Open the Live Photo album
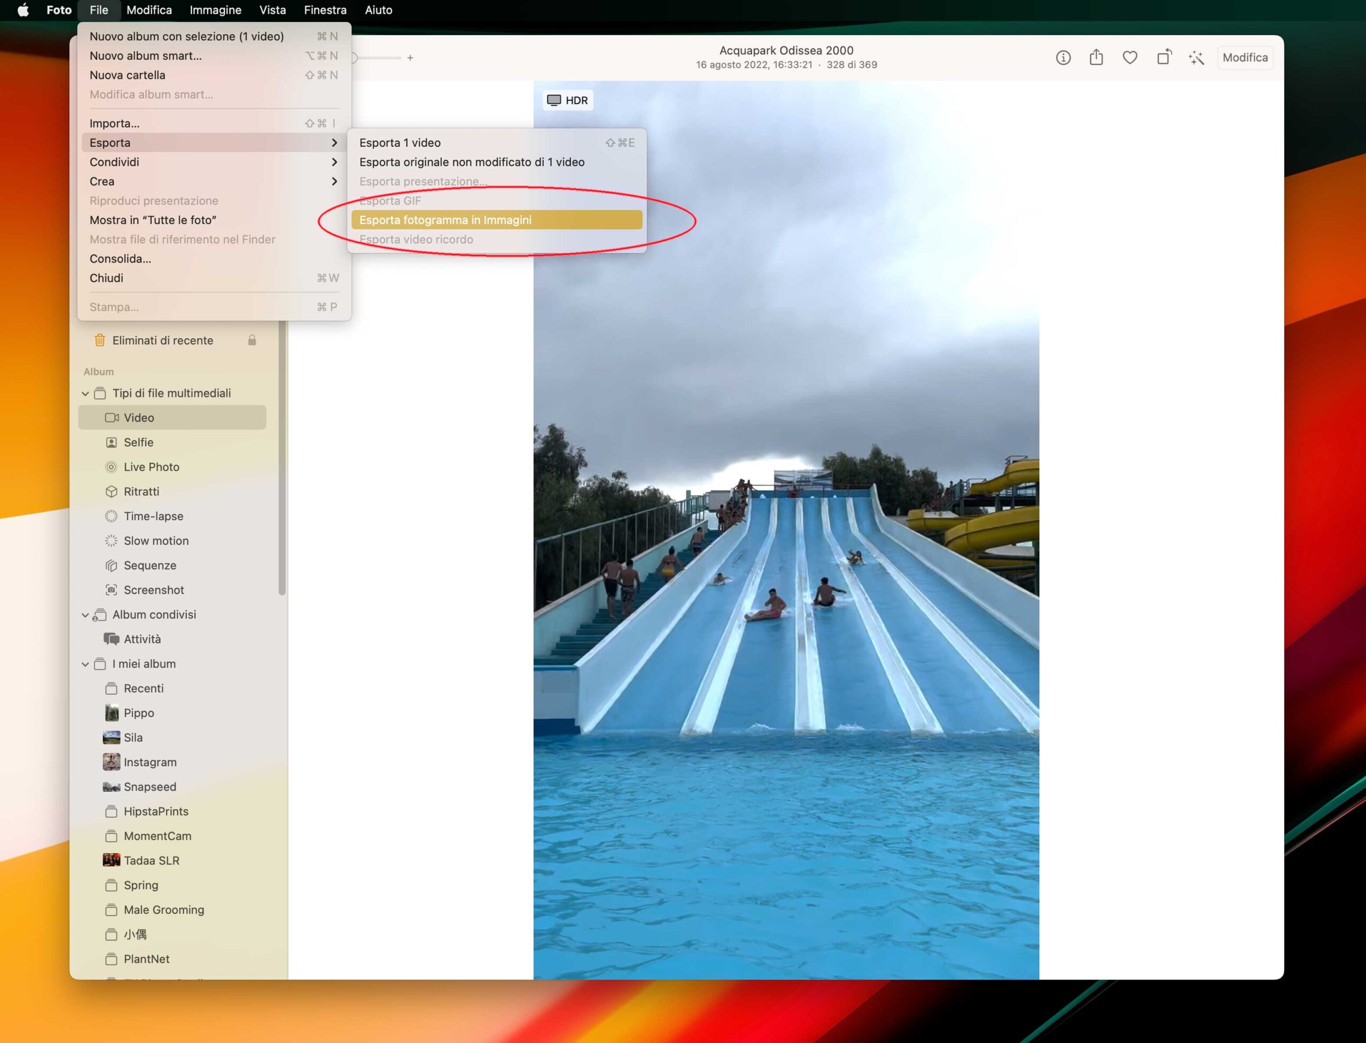Viewport: 1366px width, 1043px height. click(151, 467)
